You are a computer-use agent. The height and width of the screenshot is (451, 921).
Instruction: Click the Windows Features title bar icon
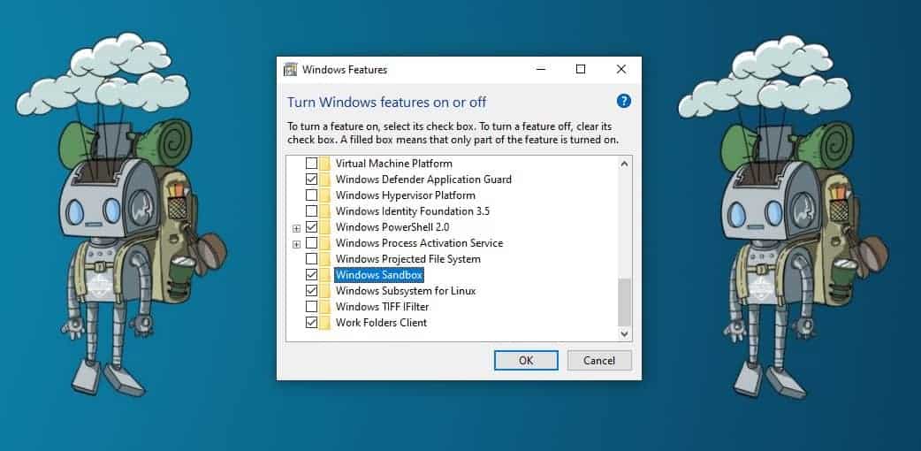[x=290, y=69]
